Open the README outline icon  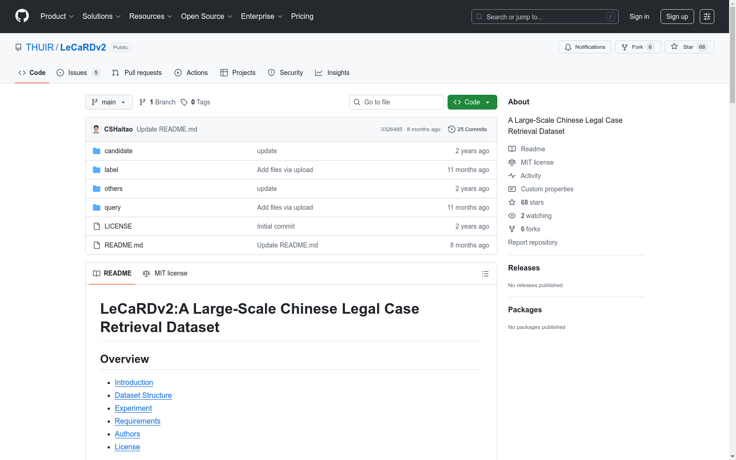[485, 274]
